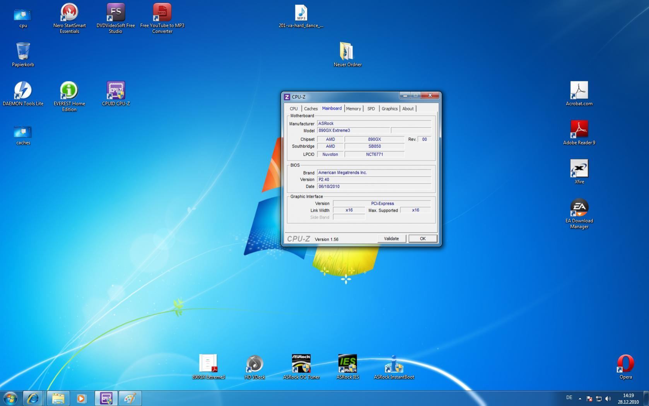Switch to the Graphics tab
Image resolution: width=649 pixels, height=406 pixels.
click(x=389, y=109)
